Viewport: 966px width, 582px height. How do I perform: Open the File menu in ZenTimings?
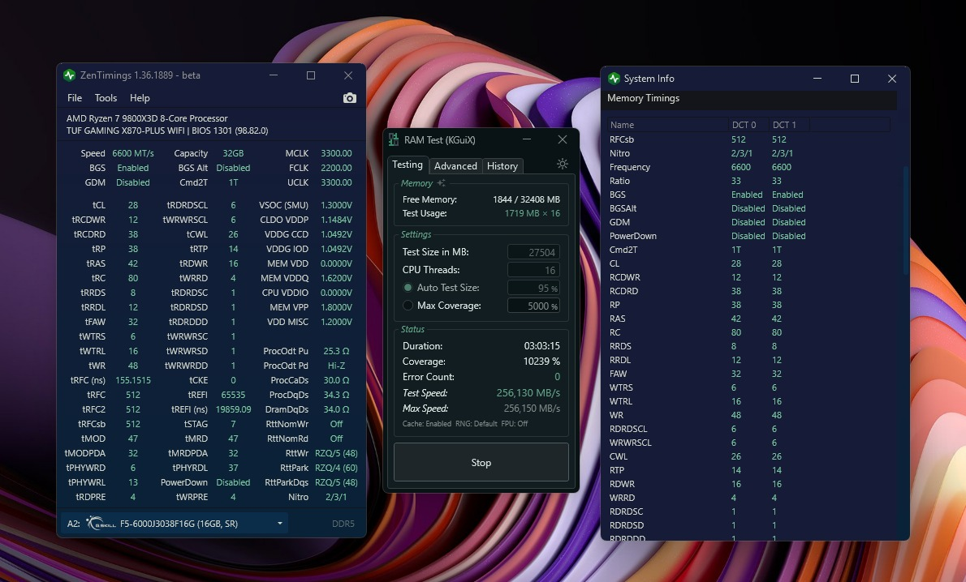pyautogui.click(x=75, y=98)
